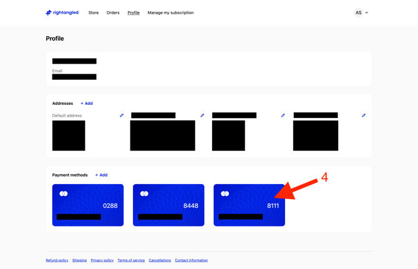Viewport: 418px width, 269px height.
Task: Click pencil icon for third address
Action: (x=283, y=115)
